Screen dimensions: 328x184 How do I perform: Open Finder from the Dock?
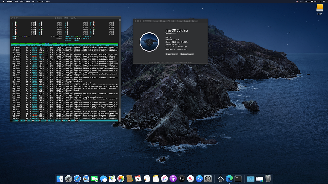pos(60,179)
